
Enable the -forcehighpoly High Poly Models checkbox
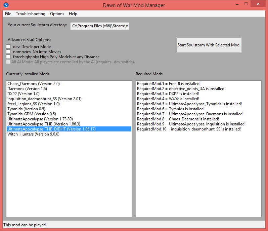tap(8, 56)
